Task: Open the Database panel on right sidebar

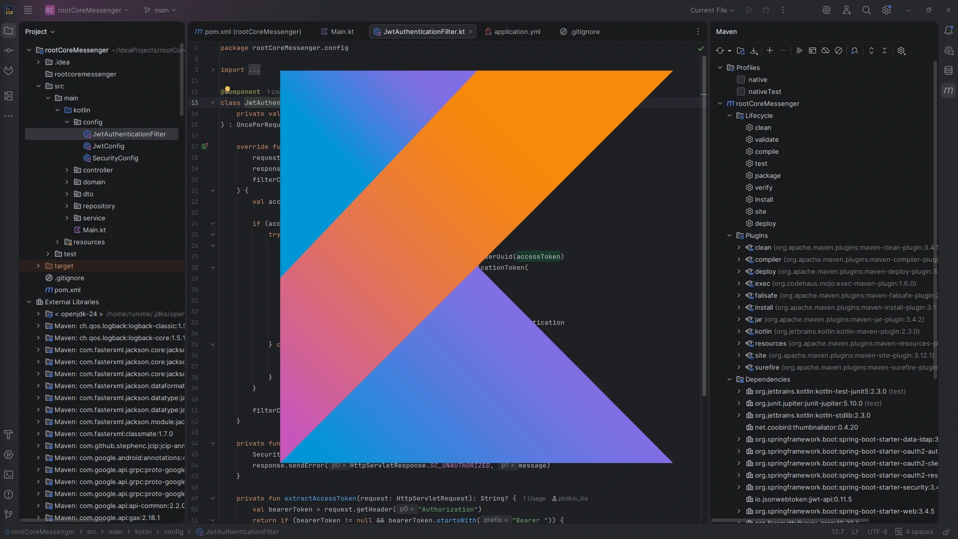Action: [949, 70]
